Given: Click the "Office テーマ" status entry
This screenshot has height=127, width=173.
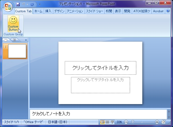Looking at the screenshot, I should (33, 122).
